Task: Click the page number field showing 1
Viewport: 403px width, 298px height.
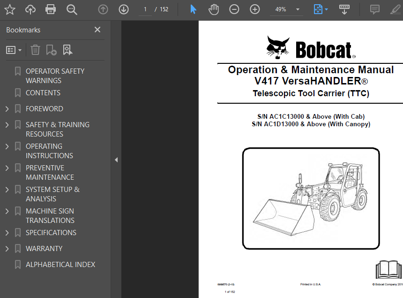Action: click(x=145, y=9)
